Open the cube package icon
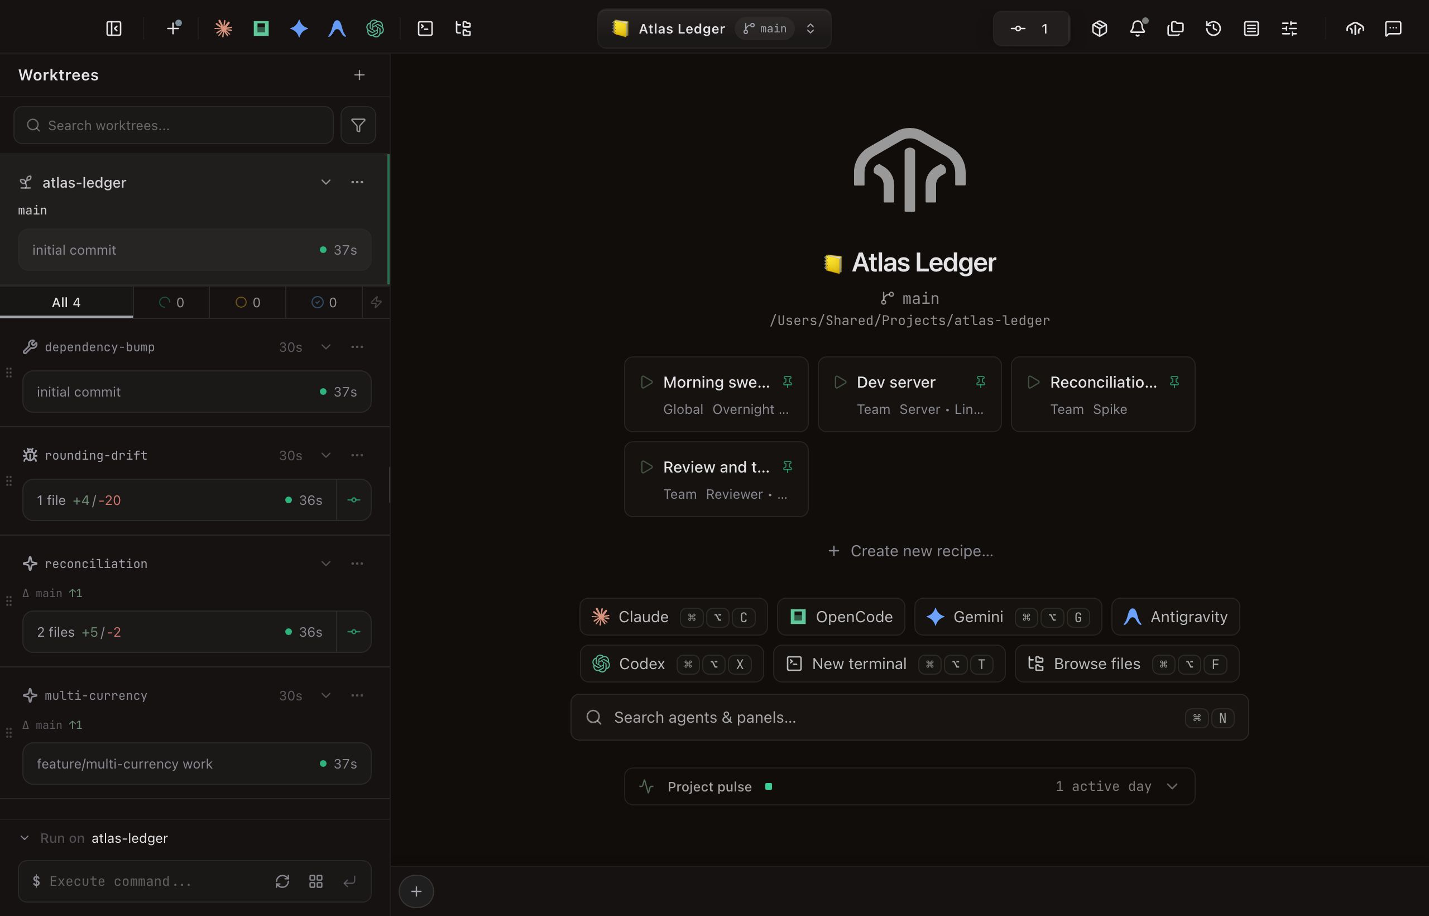The height and width of the screenshot is (916, 1429). pos(1099,28)
